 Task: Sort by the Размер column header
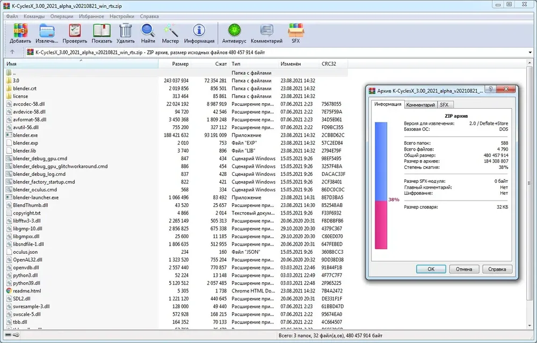pyautogui.click(x=175, y=64)
